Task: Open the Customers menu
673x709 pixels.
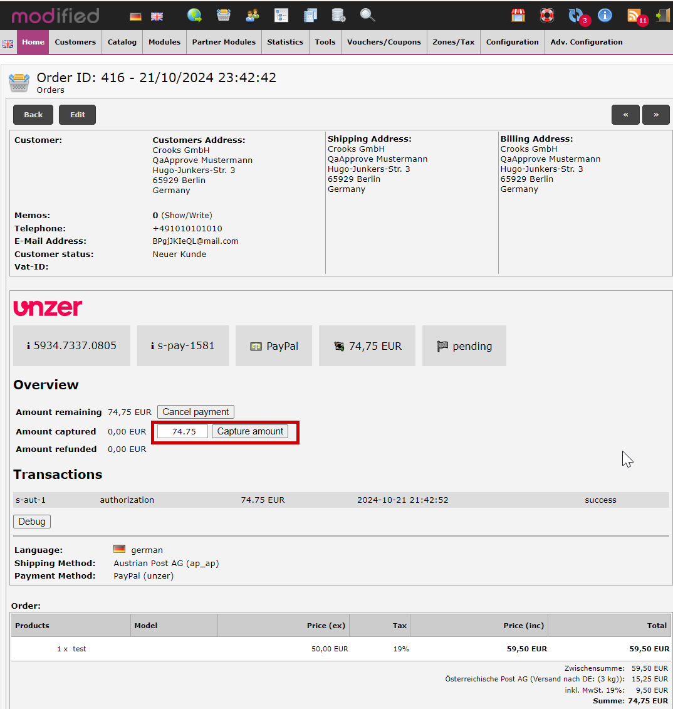Action: [75, 42]
